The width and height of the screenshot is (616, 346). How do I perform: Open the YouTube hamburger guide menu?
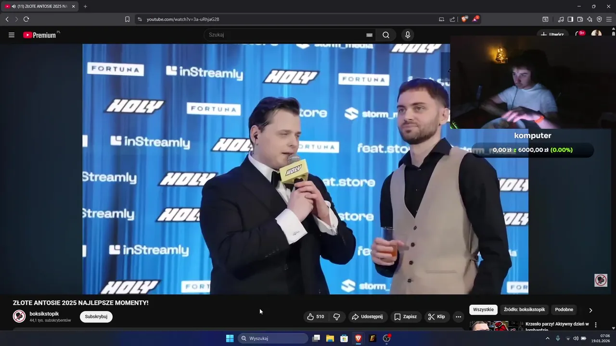[x=12, y=35]
